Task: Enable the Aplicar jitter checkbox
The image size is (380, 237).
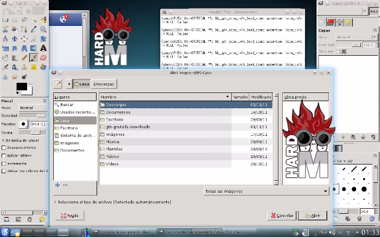Action: click(4, 156)
